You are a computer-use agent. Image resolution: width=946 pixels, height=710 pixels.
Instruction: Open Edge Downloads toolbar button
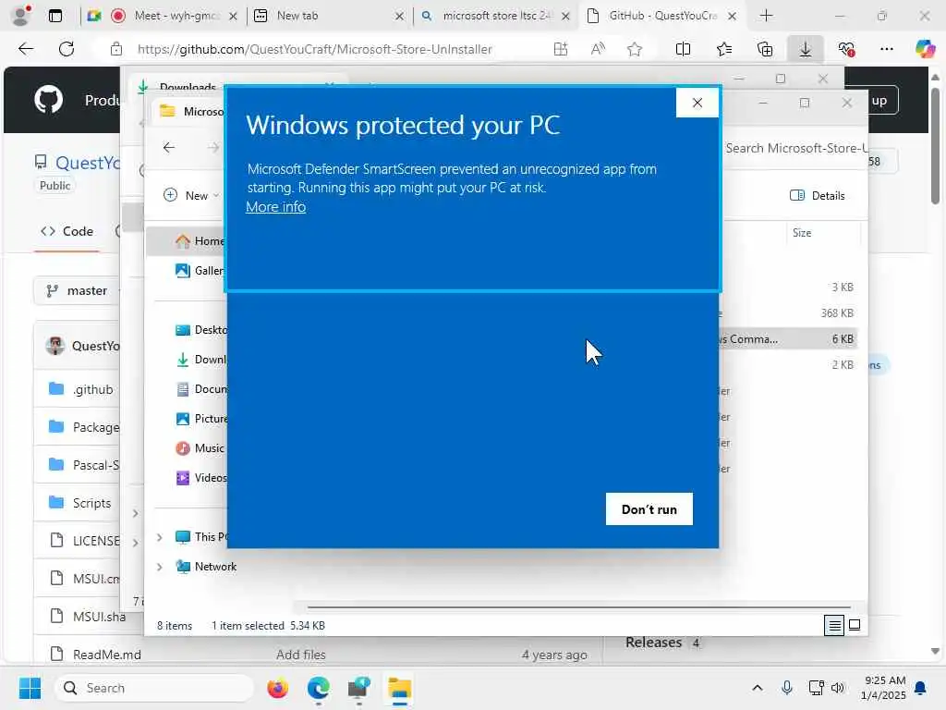tap(805, 49)
